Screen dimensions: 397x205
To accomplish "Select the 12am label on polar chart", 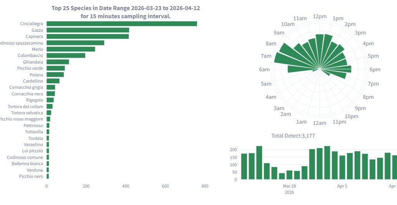I will pyautogui.click(x=319, y=123).
